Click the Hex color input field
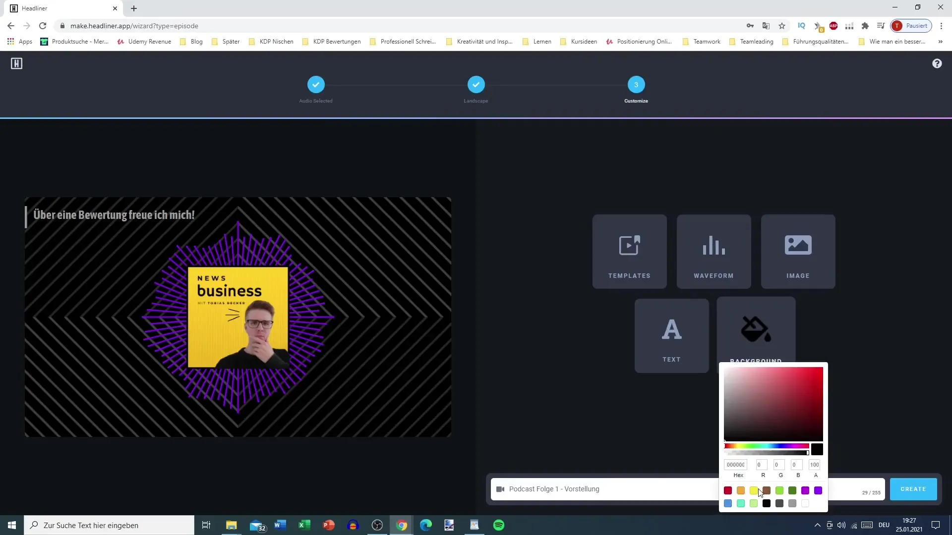This screenshot has width=952, height=535. pyautogui.click(x=735, y=465)
